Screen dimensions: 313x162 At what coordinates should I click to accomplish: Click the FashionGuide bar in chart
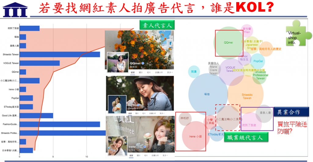pos(60,124)
